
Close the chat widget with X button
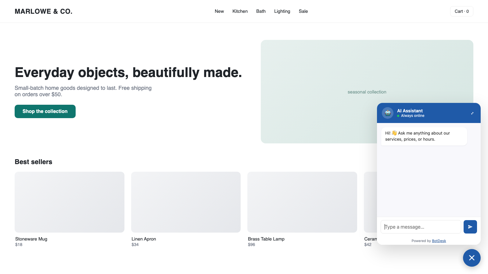point(472,258)
